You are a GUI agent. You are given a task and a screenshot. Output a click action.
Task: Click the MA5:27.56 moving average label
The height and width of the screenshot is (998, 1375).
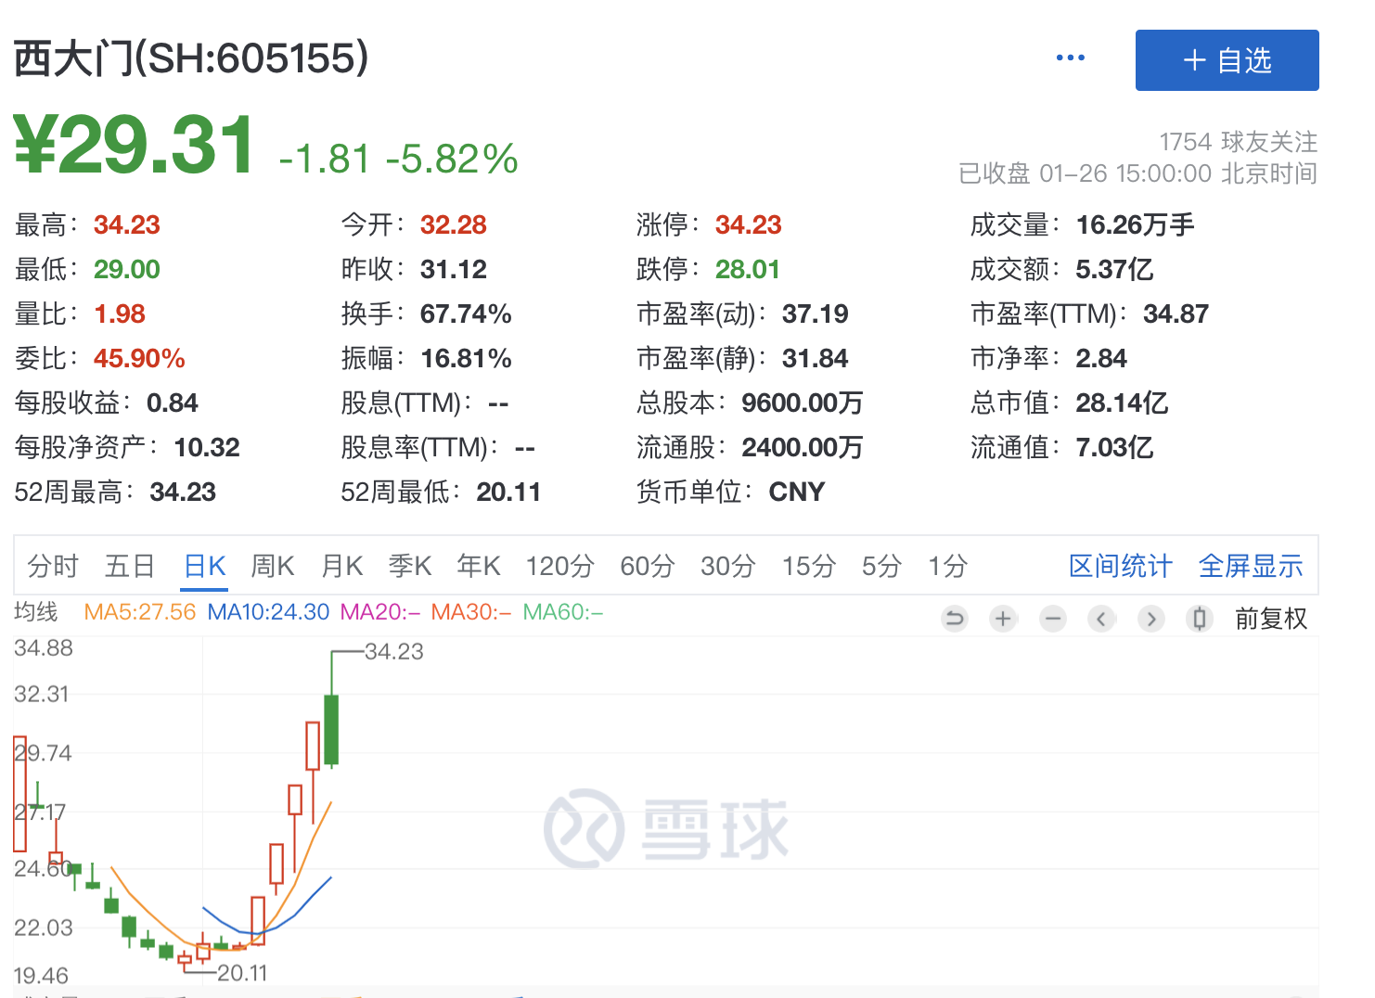point(140,612)
